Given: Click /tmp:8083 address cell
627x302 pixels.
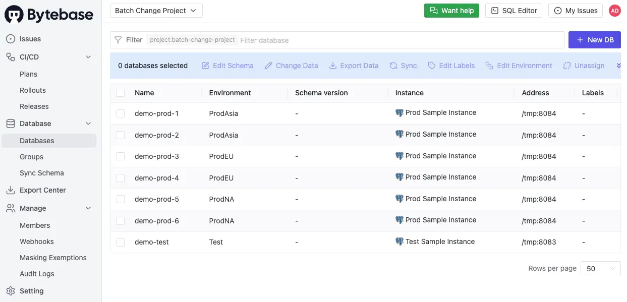Looking at the screenshot, I should pyautogui.click(x=539, y=242).
